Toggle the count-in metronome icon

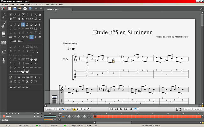[x=180, y=109]
